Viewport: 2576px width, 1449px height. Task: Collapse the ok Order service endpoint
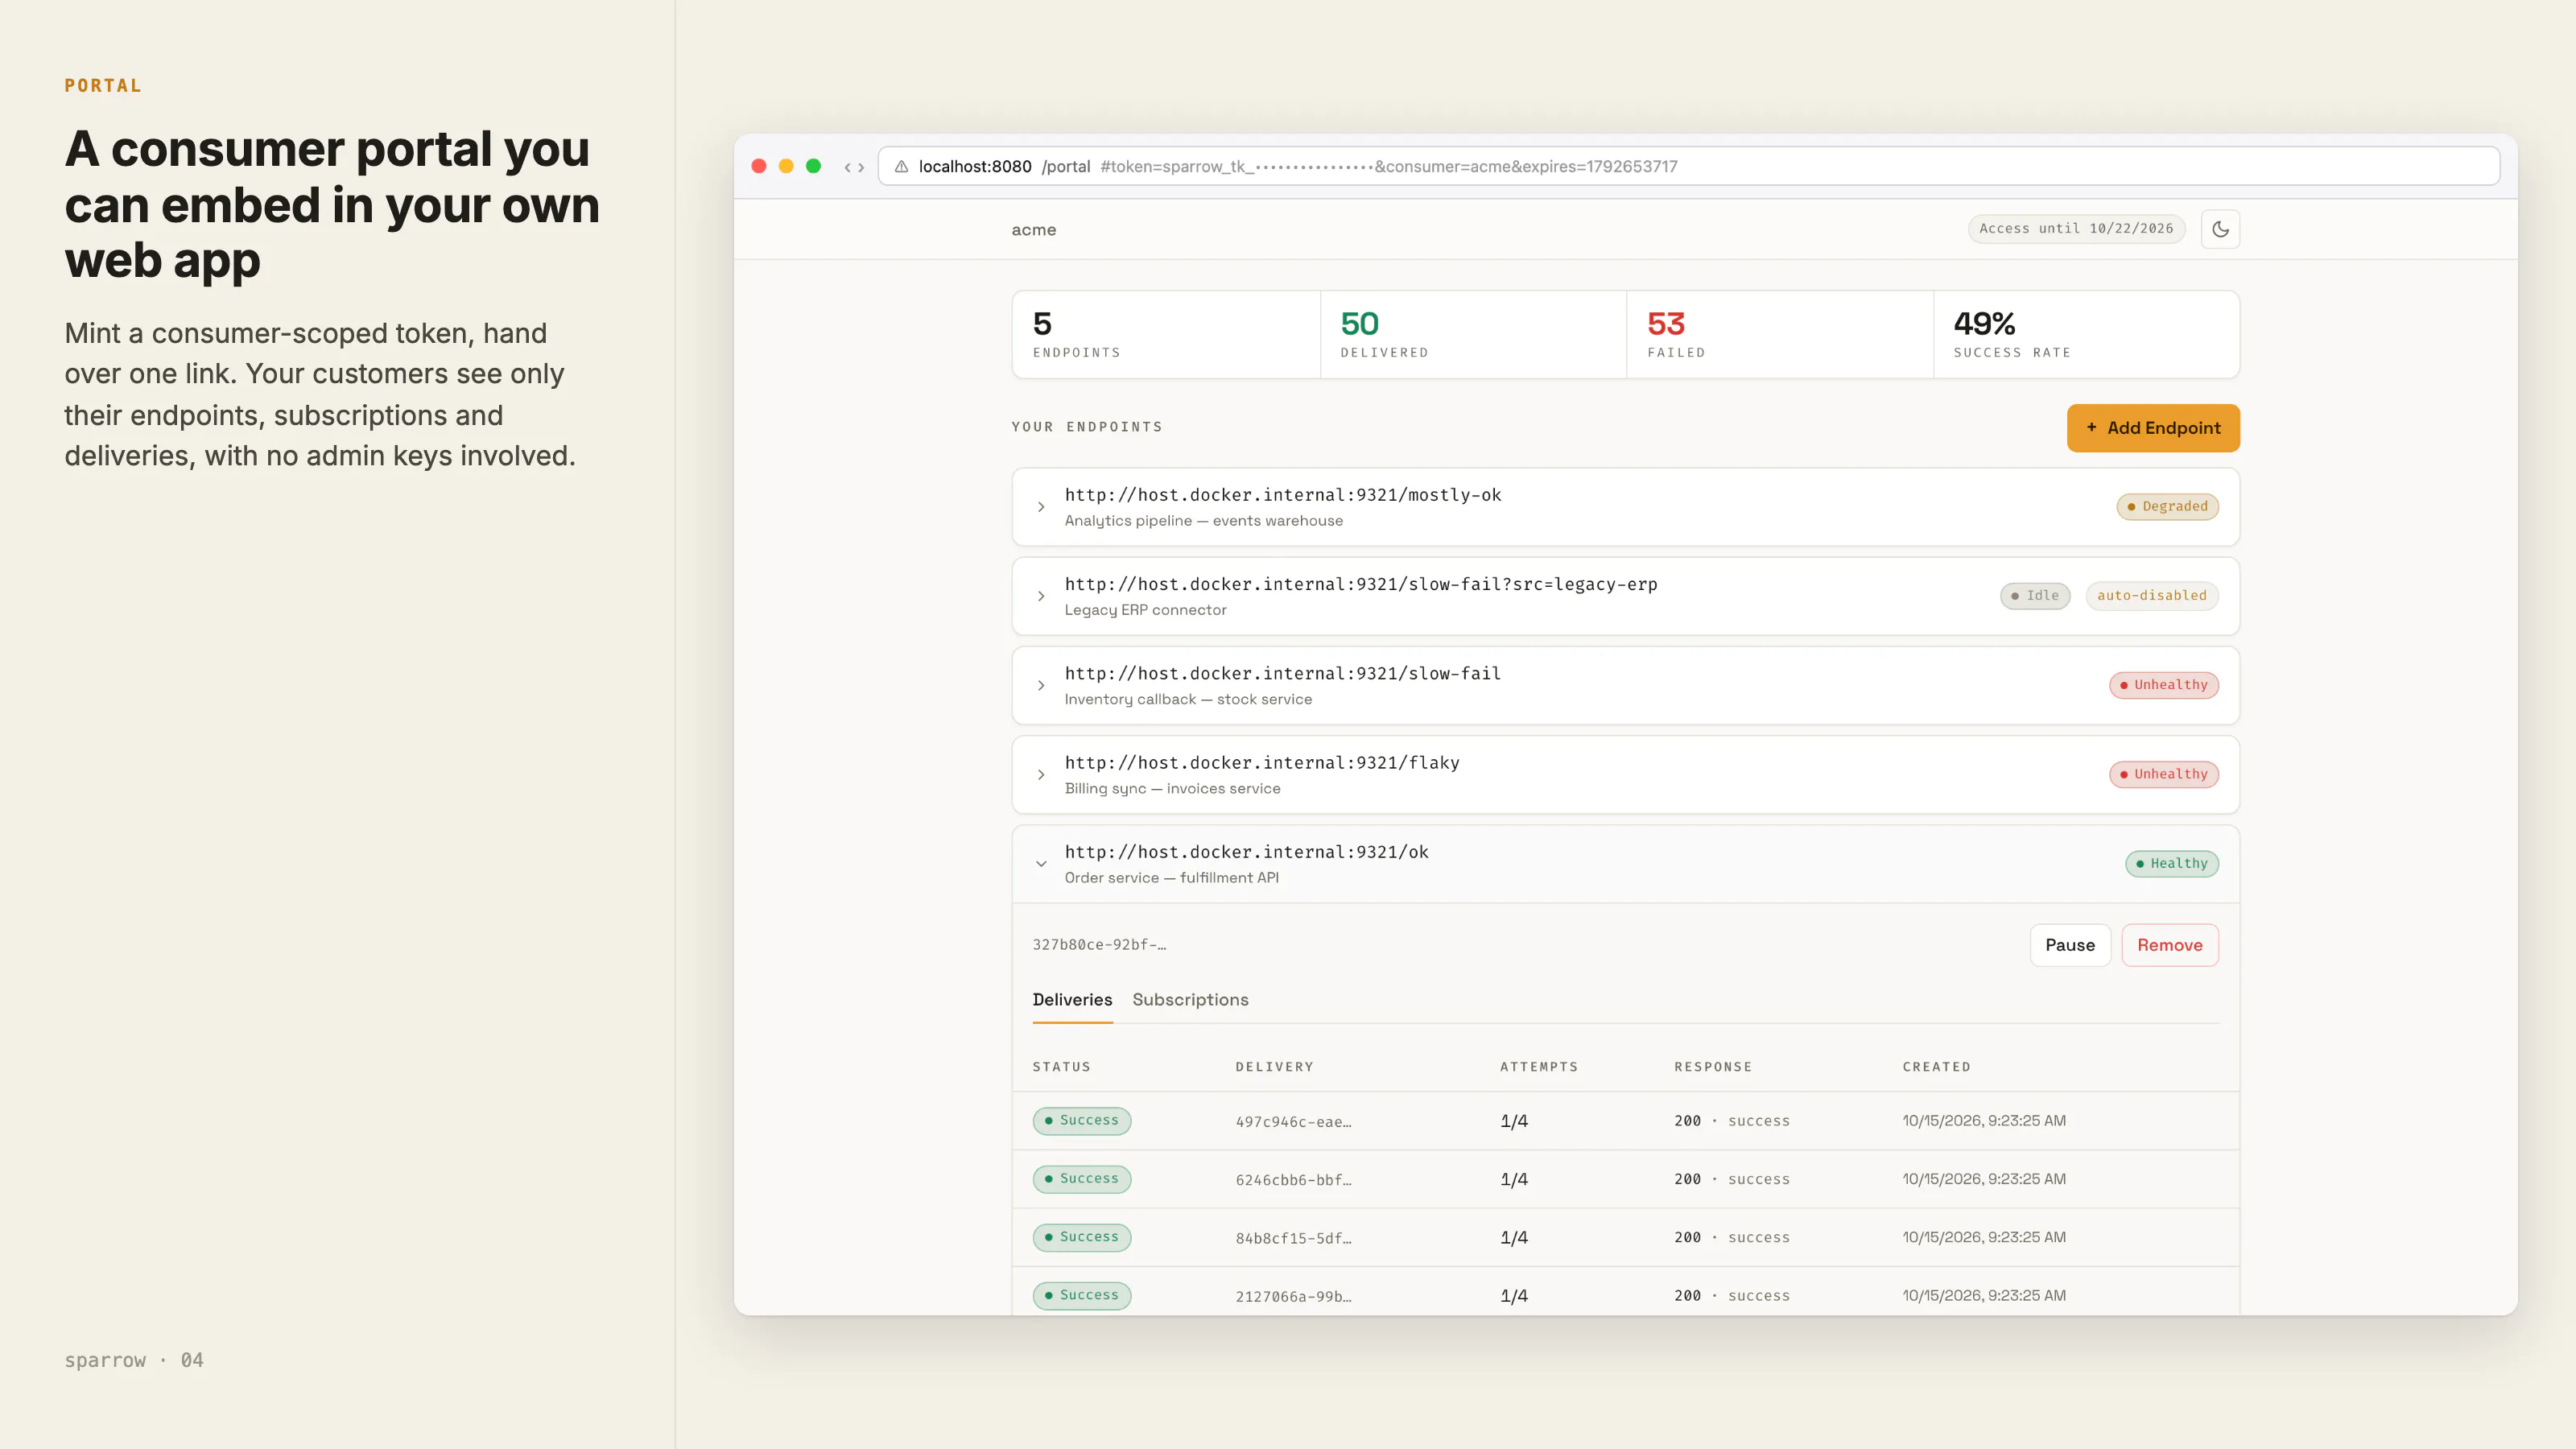point(1625,864)
